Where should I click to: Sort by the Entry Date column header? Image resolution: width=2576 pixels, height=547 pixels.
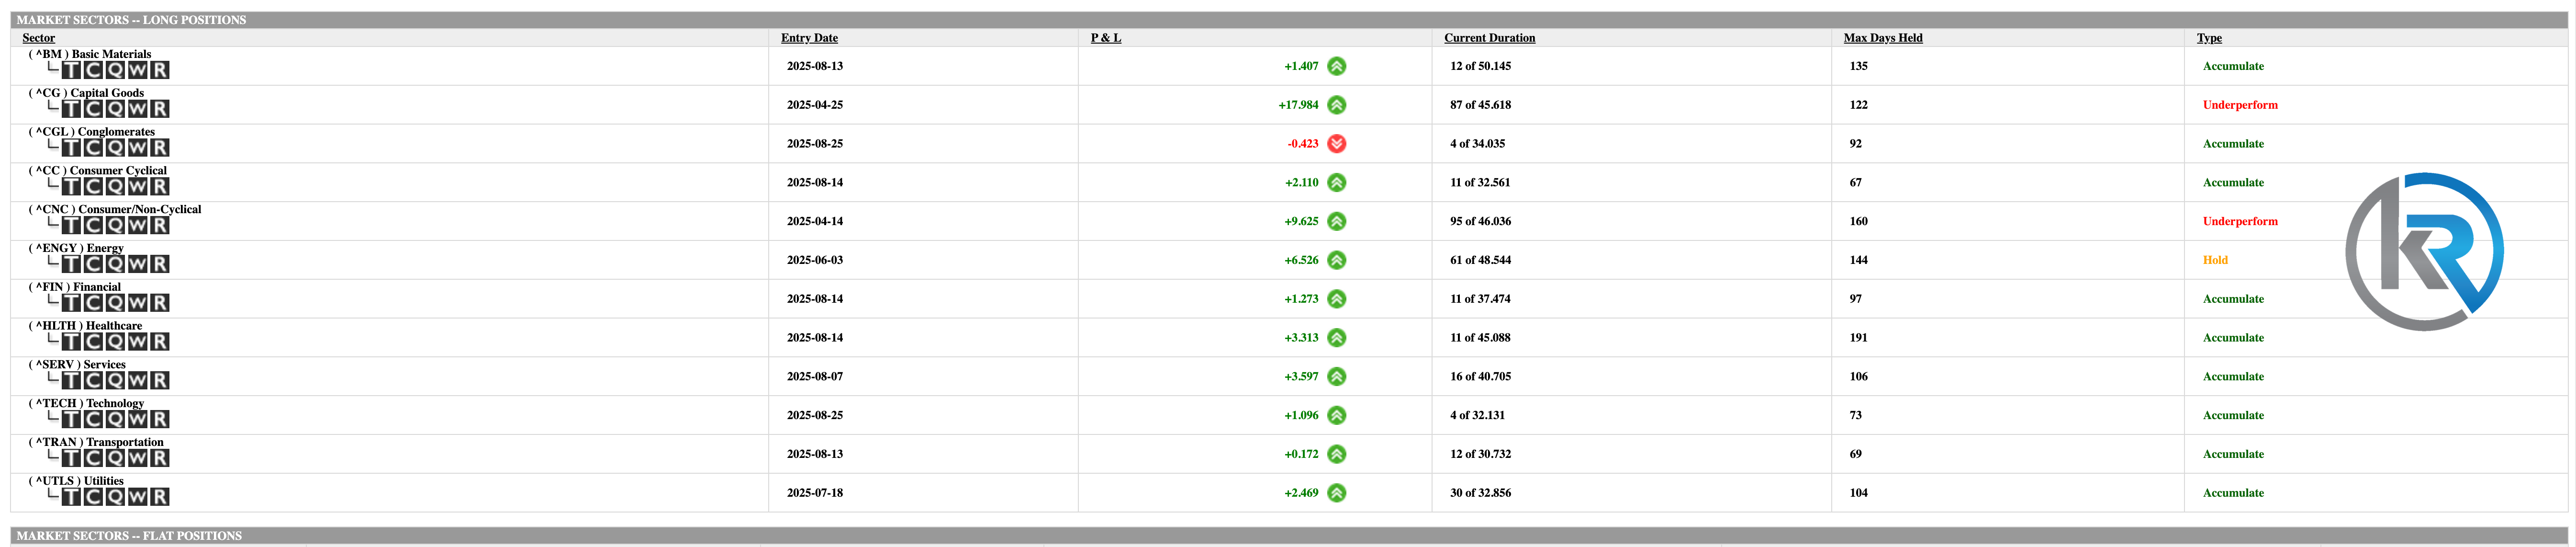point(809,38)
